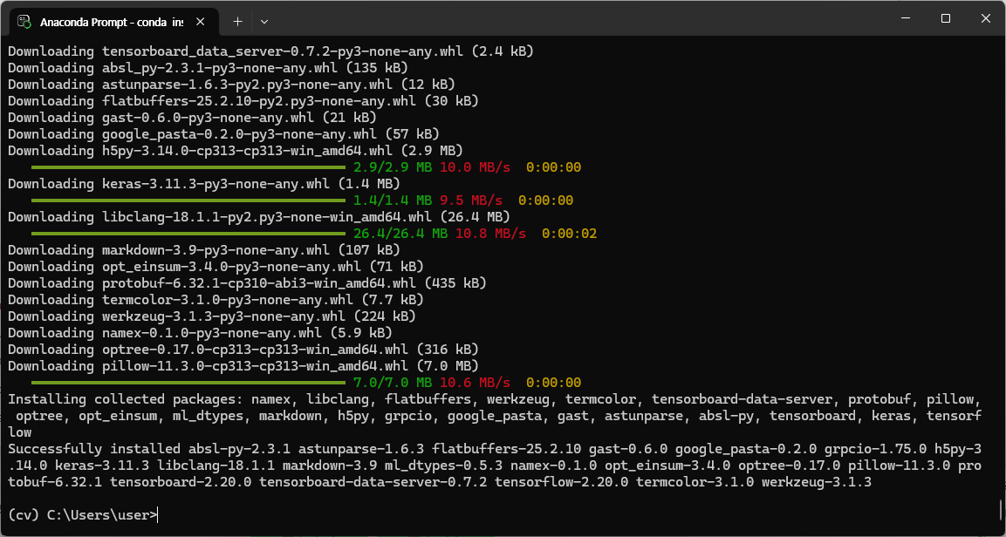Image resolution: width=1006 pixels, height=537 pixels.
Task: Click the h5py download progress bar
Action: [x=188, y=168]
